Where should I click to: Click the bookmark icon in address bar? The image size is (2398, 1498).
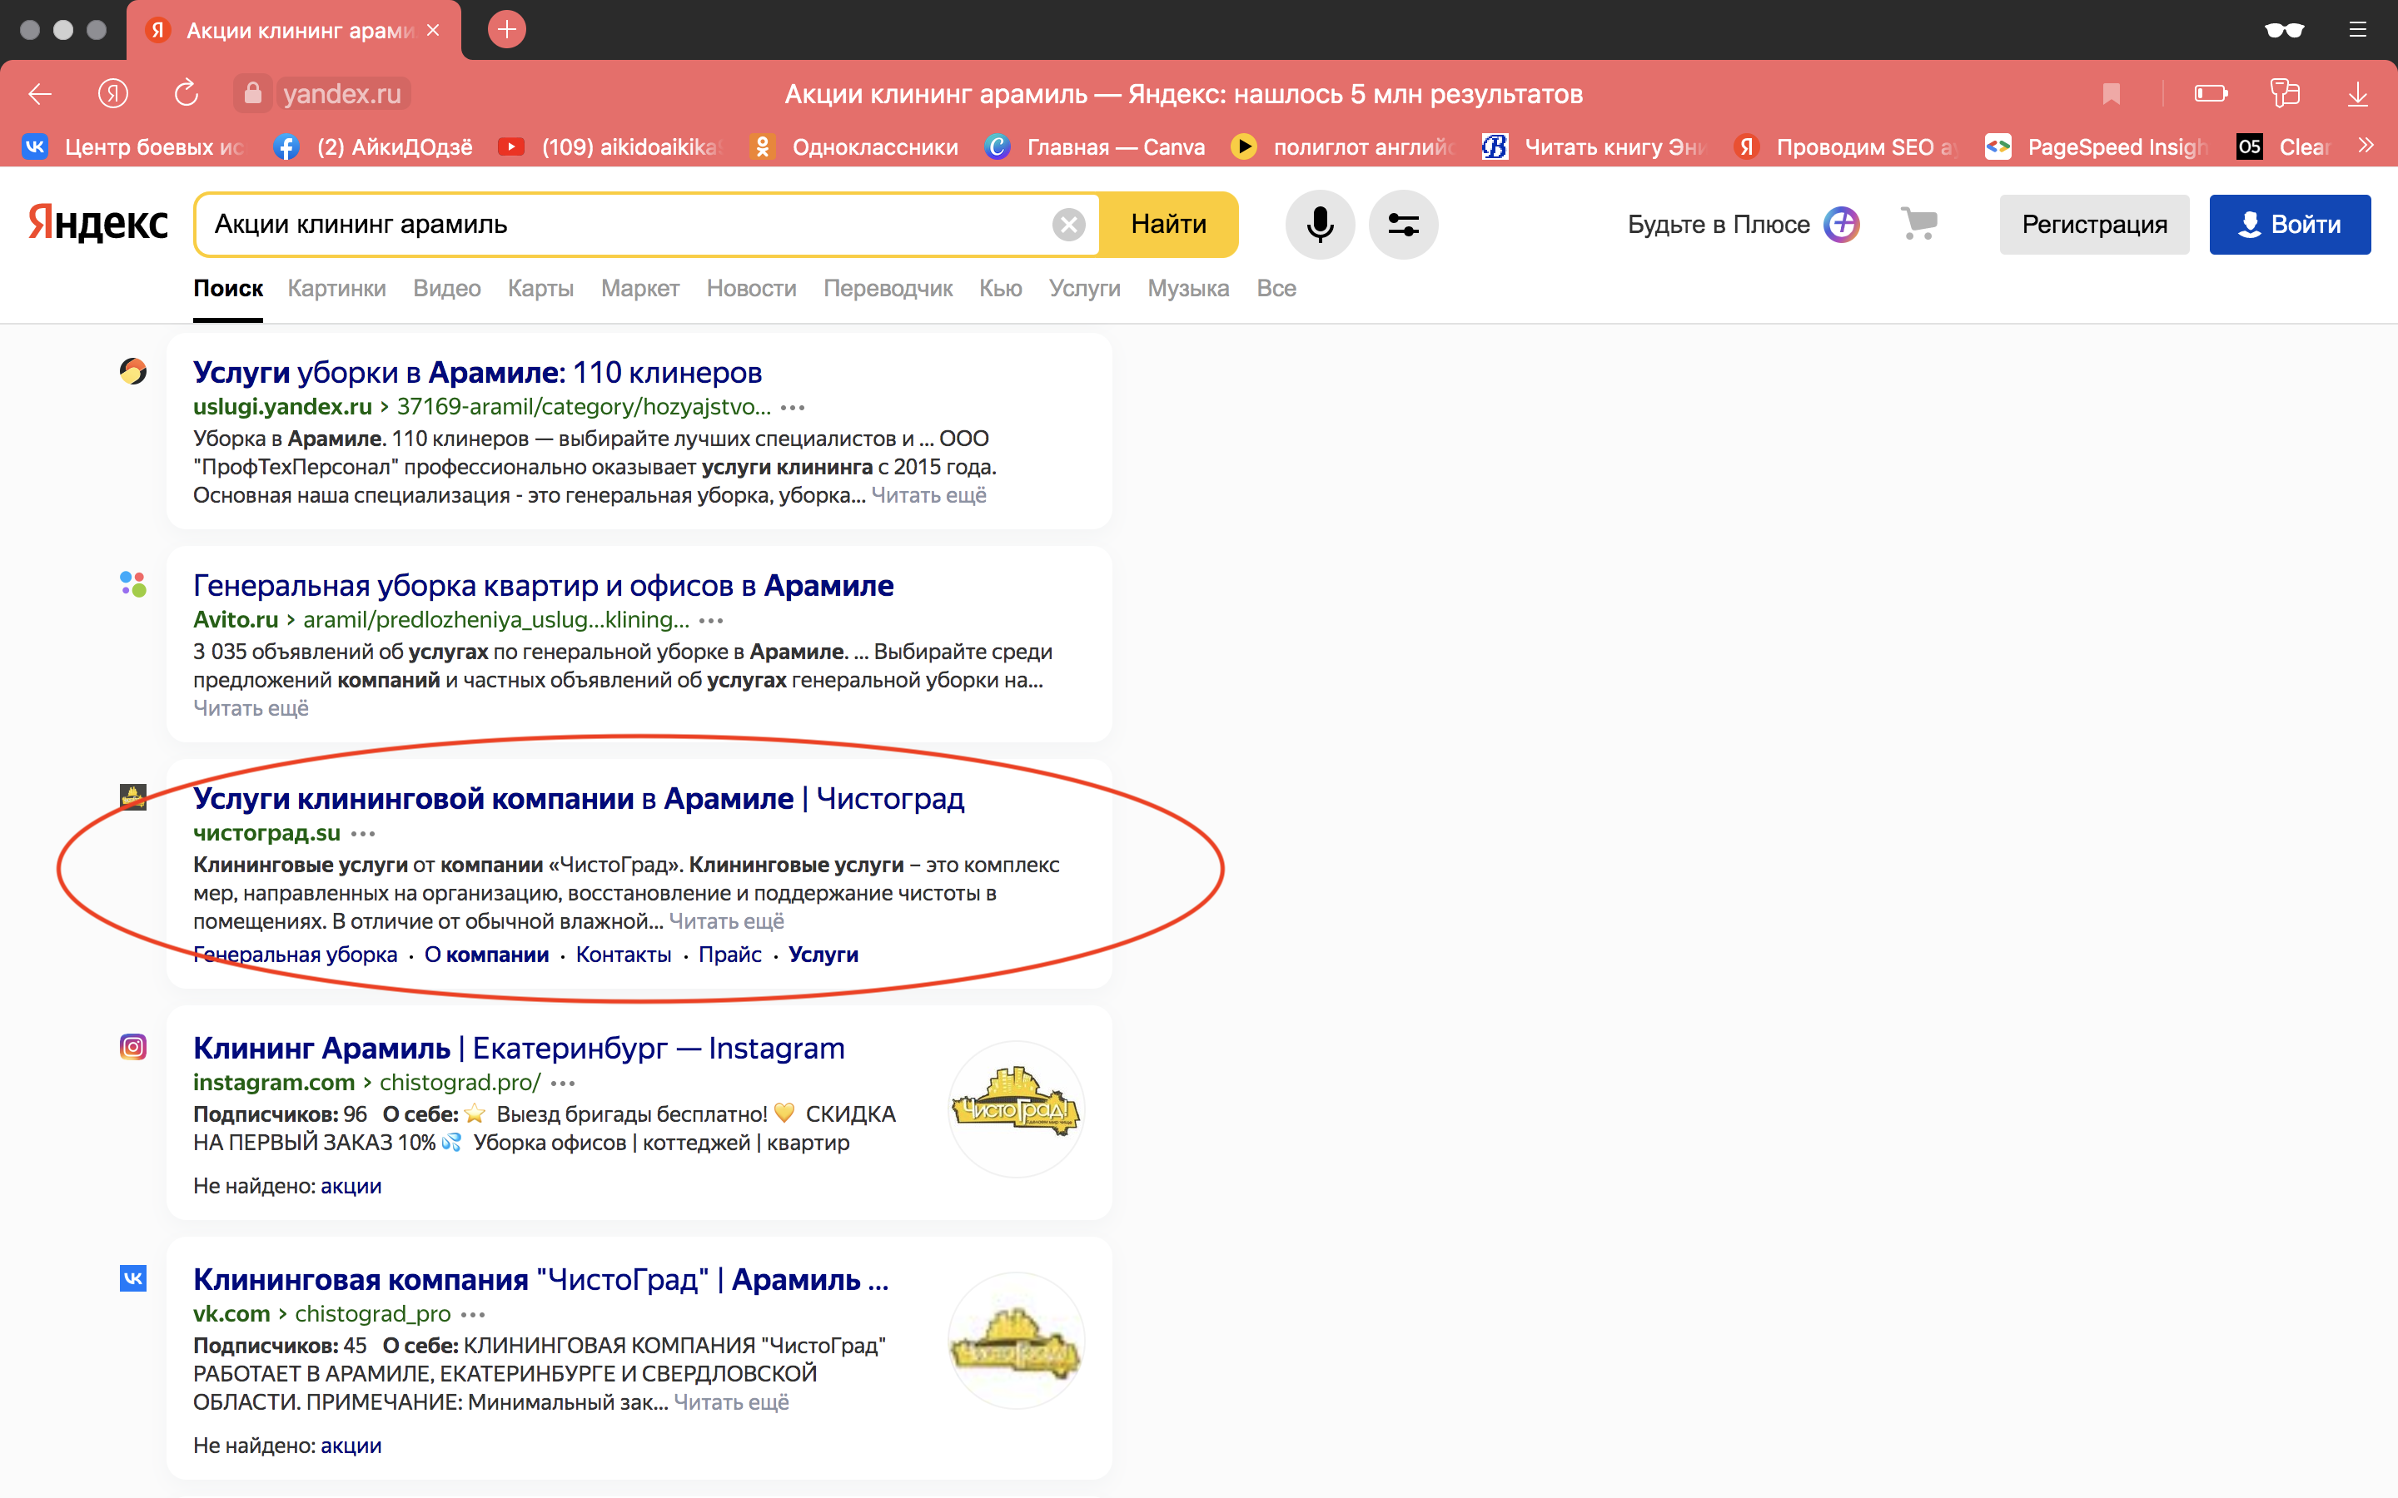tap(2111, 94)
